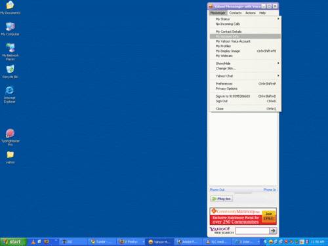This screenshot has height=246, width=328.
Task: Expand My Status submenu
Action: coord(245,19)
